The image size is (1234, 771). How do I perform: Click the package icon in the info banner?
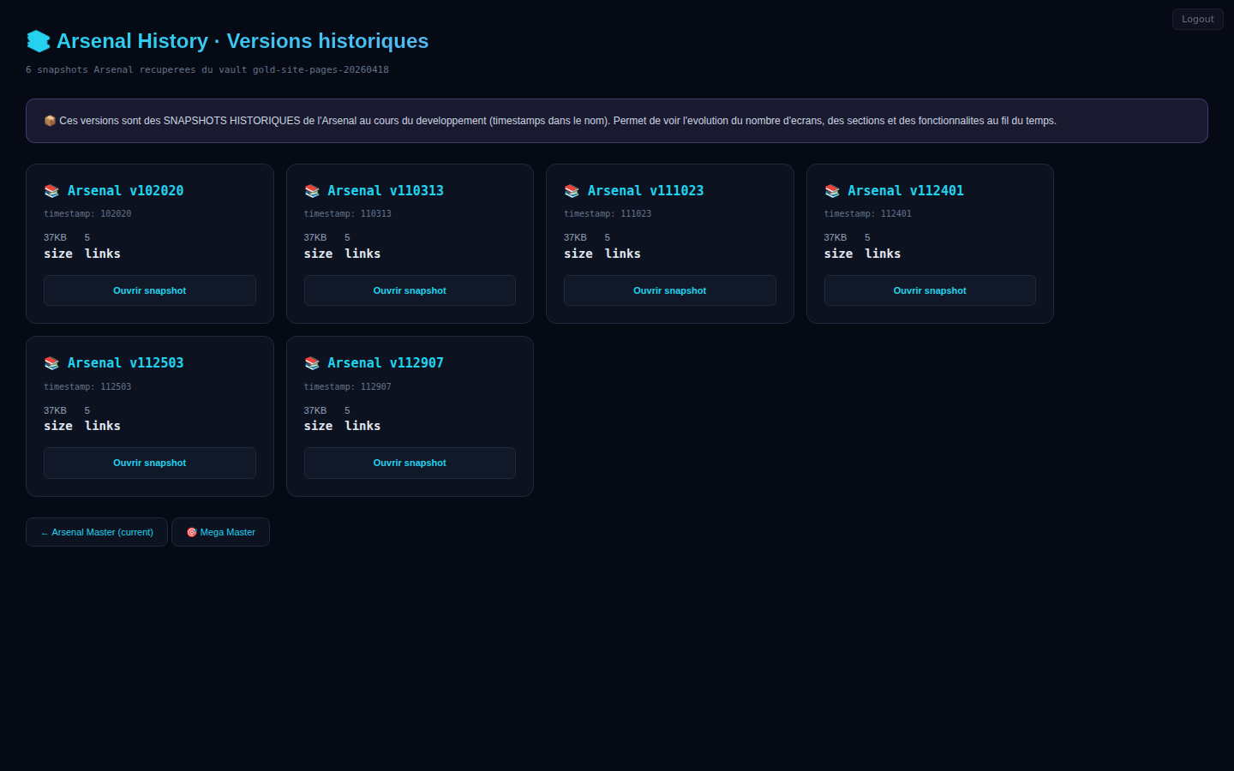click(50, 121)
